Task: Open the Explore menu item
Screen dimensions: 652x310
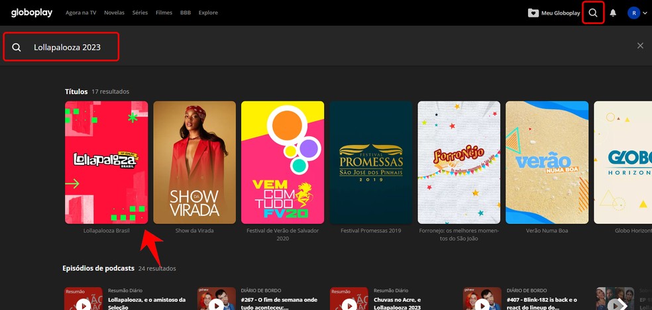Action: [208, 13]
